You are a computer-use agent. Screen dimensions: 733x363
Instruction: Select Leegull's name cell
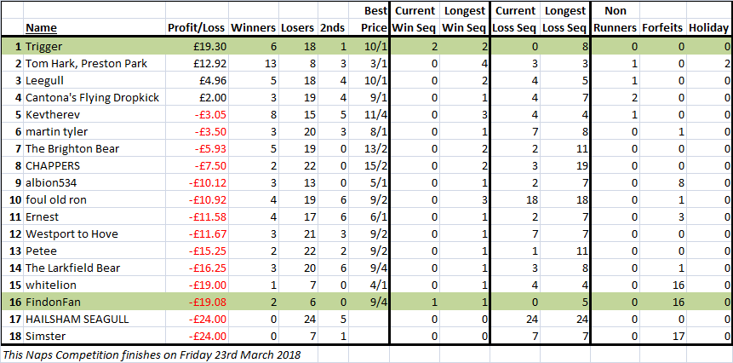tap(94, 81)
